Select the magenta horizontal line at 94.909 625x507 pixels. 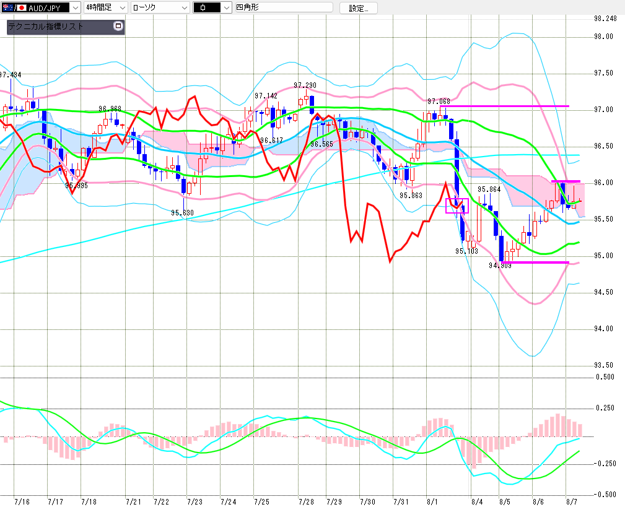[x=535, y=262]
